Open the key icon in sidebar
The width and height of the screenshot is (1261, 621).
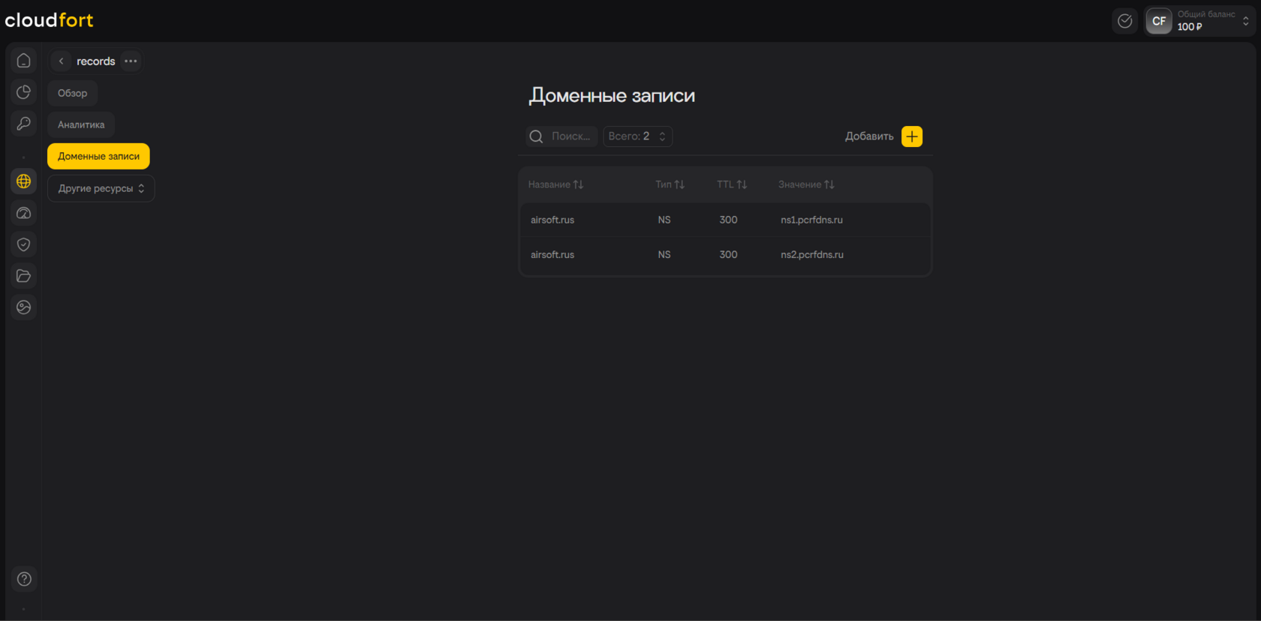24,124
